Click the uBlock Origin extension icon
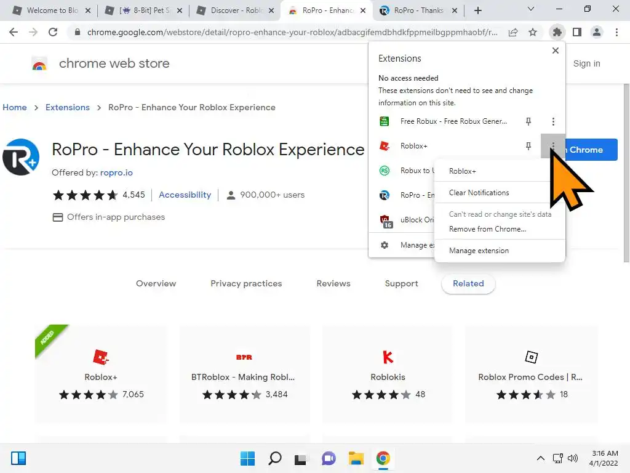Image resolution: width=630 pixels, height=473 pixels. (x=386, y=221)
